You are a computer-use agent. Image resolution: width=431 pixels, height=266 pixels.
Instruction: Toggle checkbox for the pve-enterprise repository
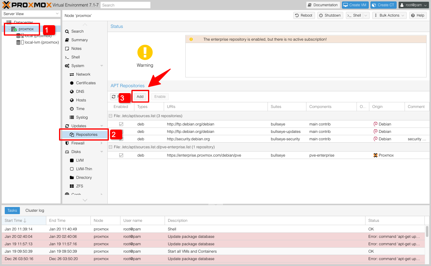pos(121,155)
